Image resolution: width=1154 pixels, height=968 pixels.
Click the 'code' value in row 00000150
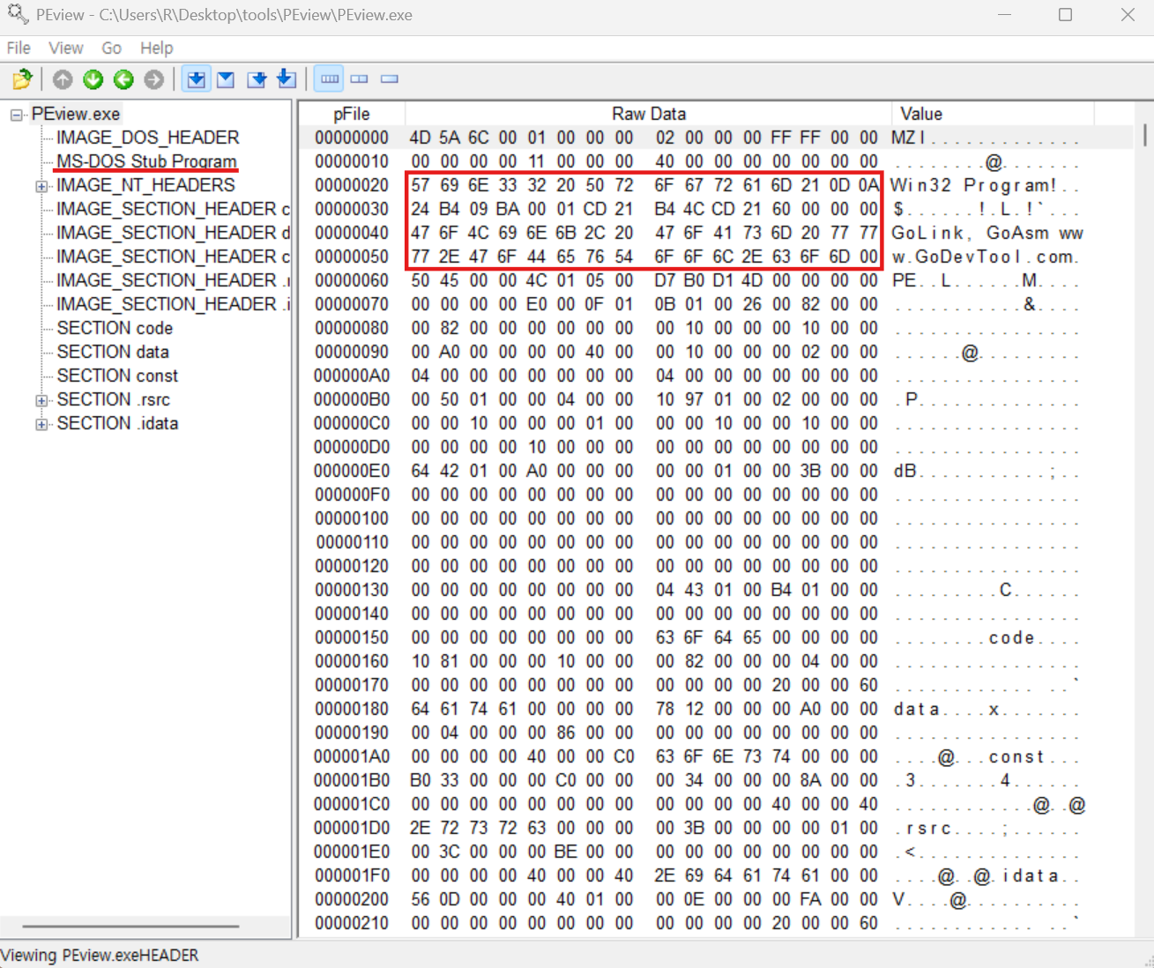[1012, 637]
